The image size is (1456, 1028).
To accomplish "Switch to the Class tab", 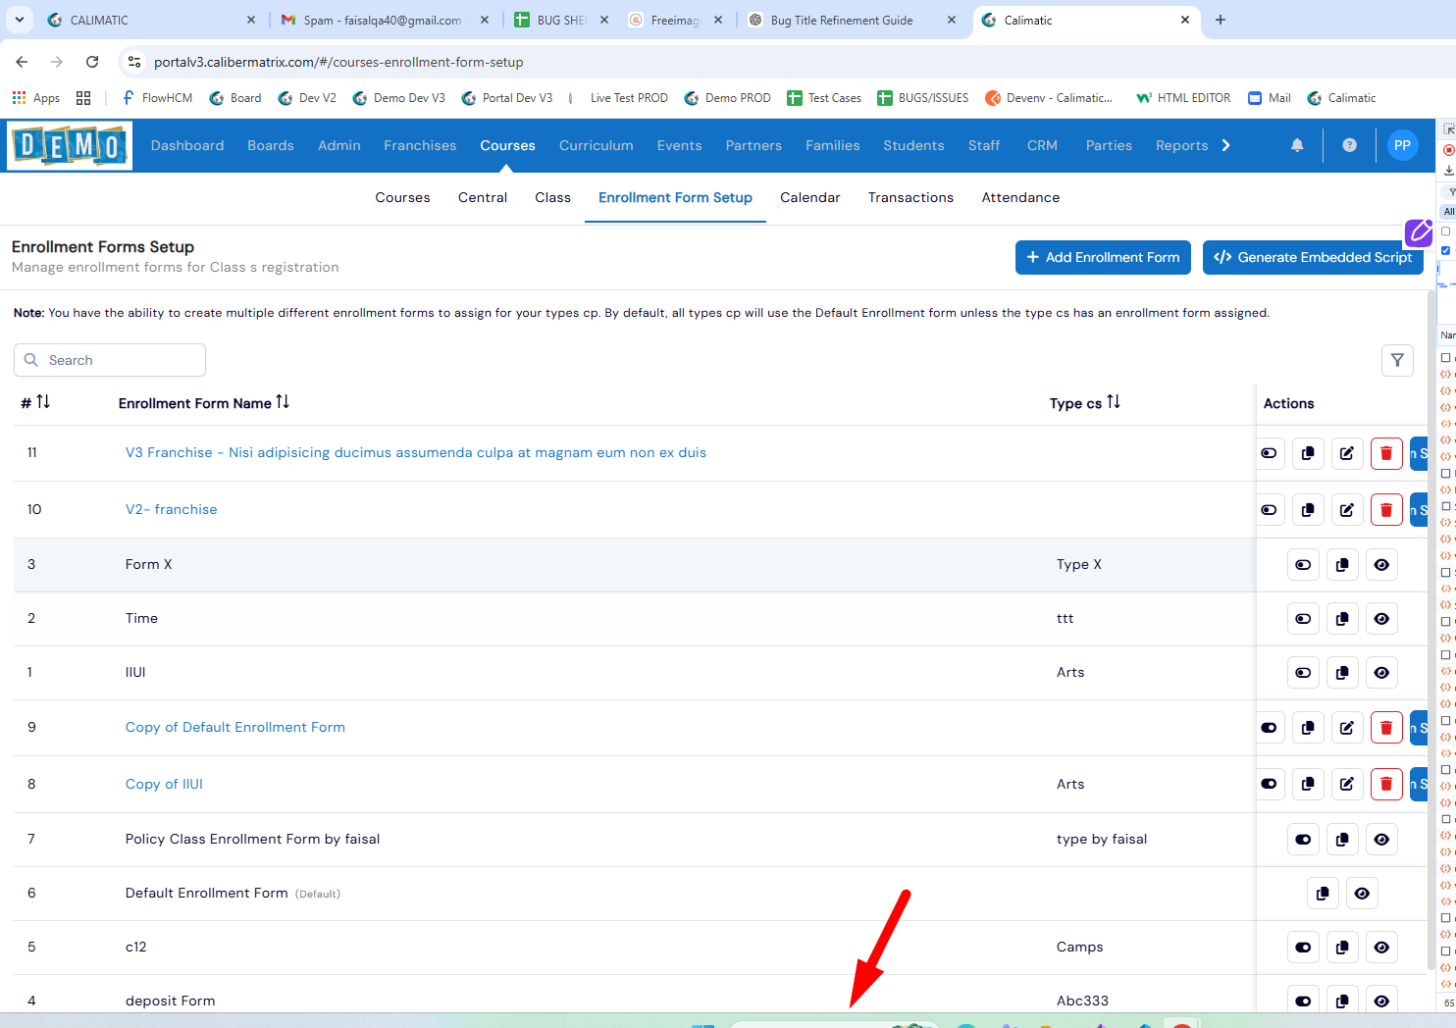I will click(552, 197).
